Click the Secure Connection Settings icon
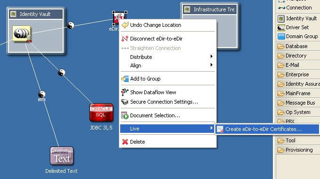Screen dimensions: 320x179 coord(125,102)
